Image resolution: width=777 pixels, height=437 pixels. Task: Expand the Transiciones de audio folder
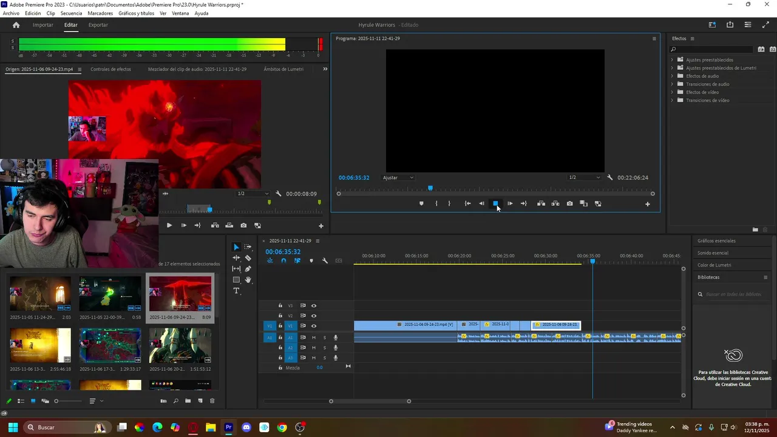pyautogui.click(x=672, y=84)
